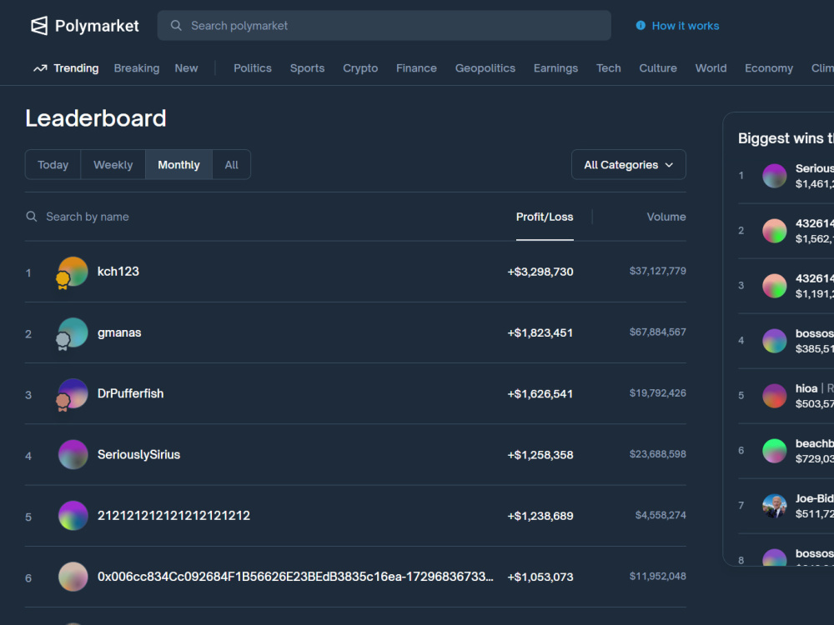Click profit value +$1,626,541
Image resolution: width=834 pixels, height=625 pixels.
pos(540,394)
